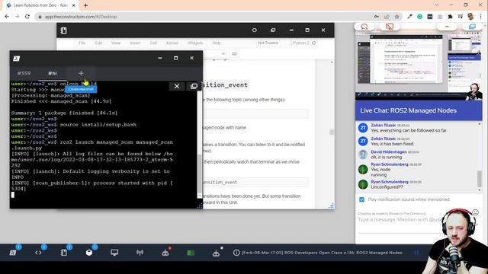The height and width of the screenshot is (274, 488).
Task: Click the live stream video thumbnail
Action: [419, 65]
